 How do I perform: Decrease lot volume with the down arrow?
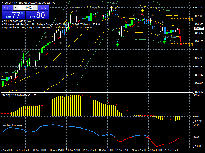pos(16,8)
